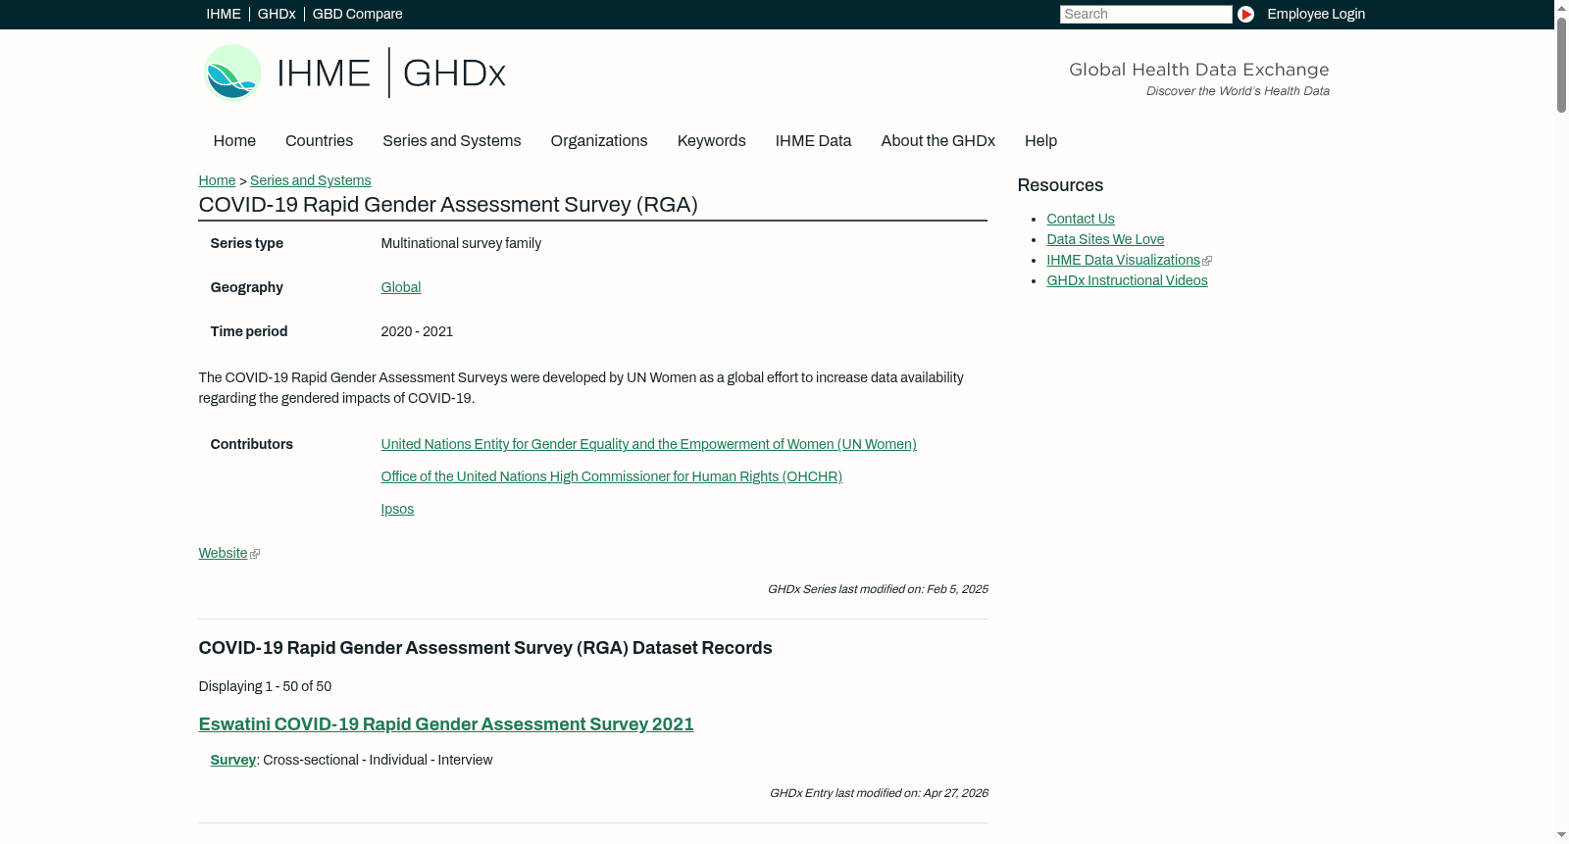Open the Website link
This screenshot has height=844, width=1569.
(x=223, y=553)
